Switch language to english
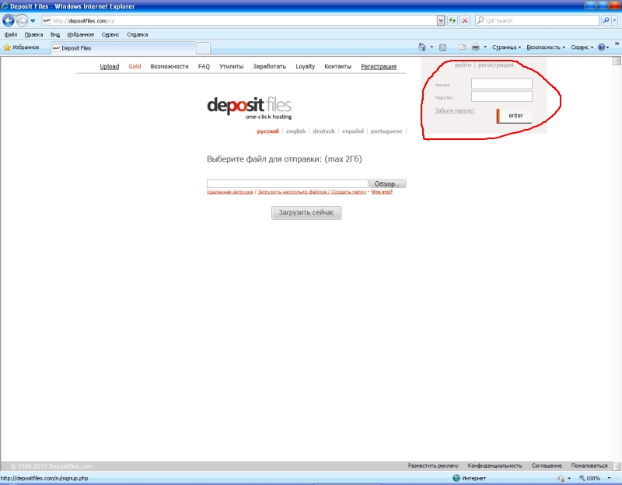 [296, 131]
